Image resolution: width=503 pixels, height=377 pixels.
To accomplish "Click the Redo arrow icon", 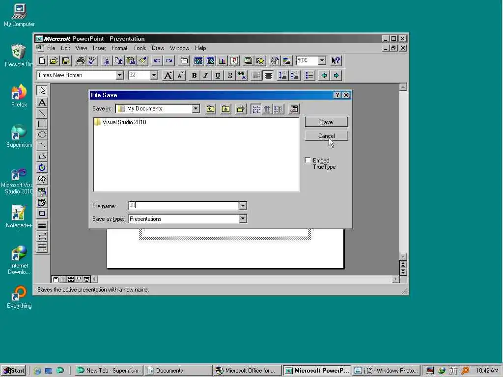I will pos(169,60).
